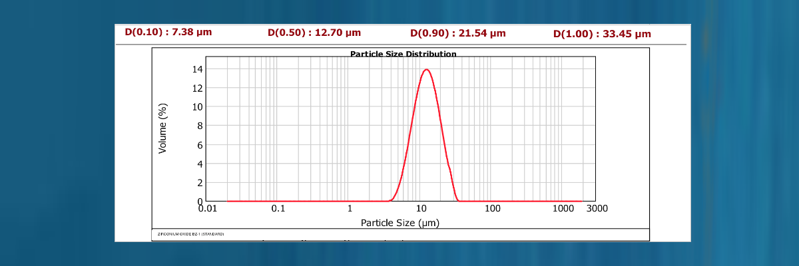Select the 10 tick on the volume axis
Image resolution: width=799 pixels, height=266 pixels.
[x=197, y=106]
